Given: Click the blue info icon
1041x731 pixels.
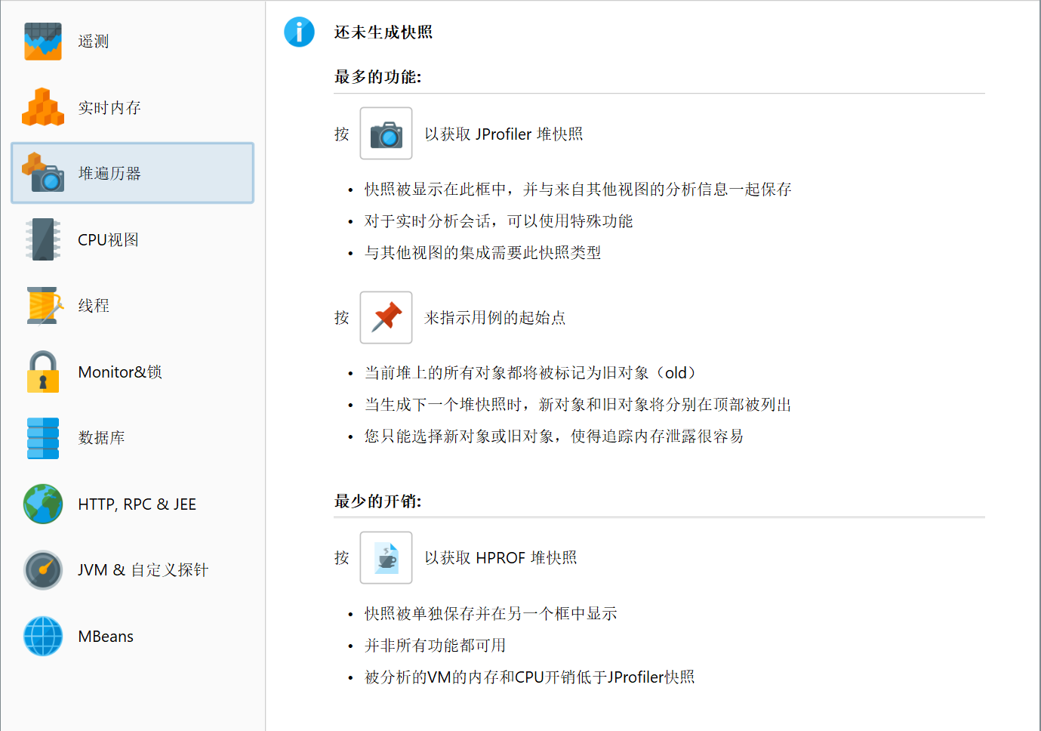Looking at the screenshot, I should [299, 32].
